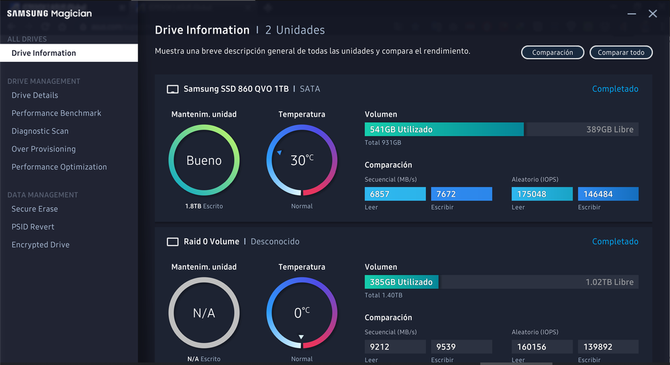Click the Desconocido interface label

coord(275,242)
